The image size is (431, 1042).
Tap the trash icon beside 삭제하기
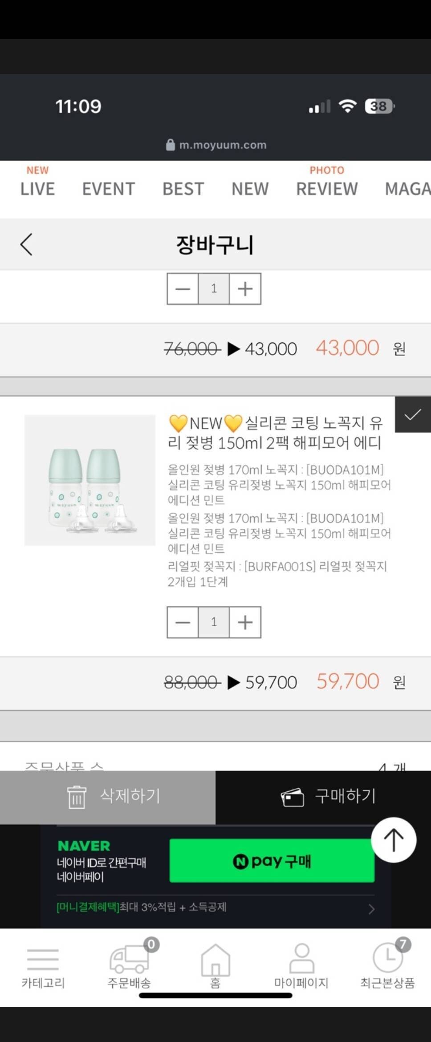tap(77, 796)
